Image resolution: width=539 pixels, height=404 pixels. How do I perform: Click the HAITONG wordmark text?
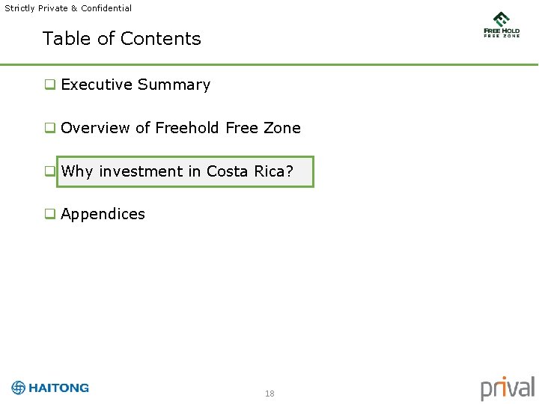click(x=59, y=388)
